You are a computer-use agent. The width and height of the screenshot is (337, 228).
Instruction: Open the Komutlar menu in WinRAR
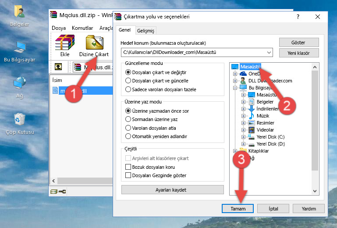pyautogui.click(x=82, y=28)
